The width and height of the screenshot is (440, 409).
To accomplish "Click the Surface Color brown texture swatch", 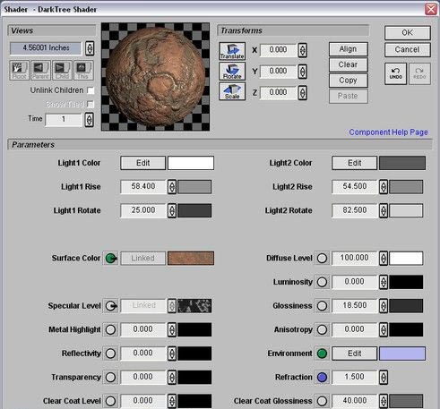I will point(191,259).
